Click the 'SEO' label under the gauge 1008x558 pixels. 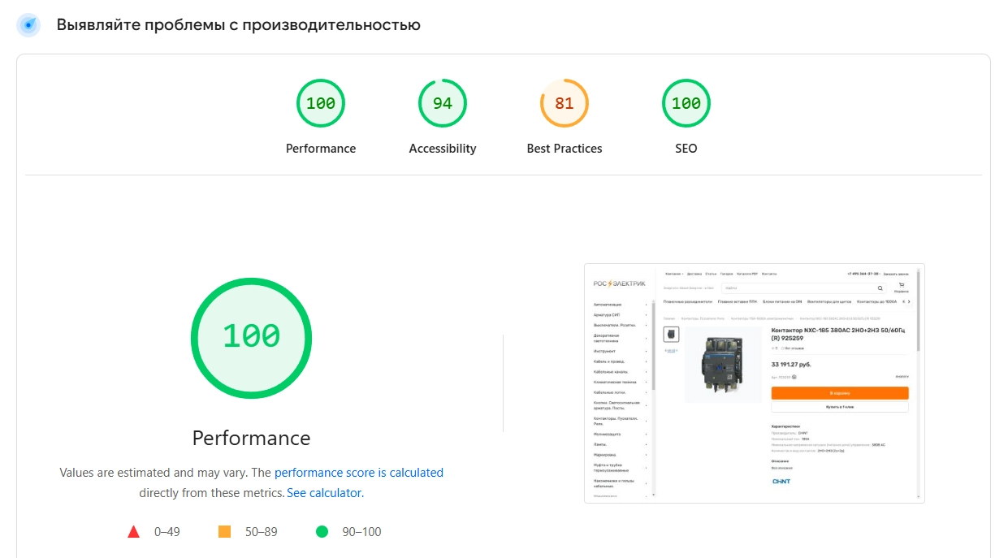686,149
